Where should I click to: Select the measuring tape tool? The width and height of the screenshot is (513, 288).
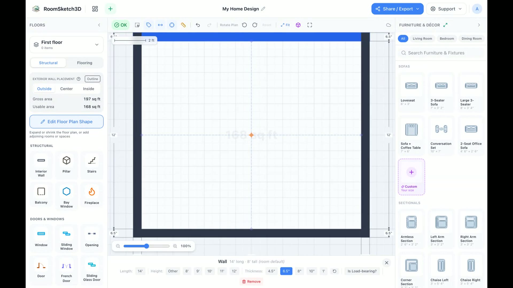[x=183, y=25]
